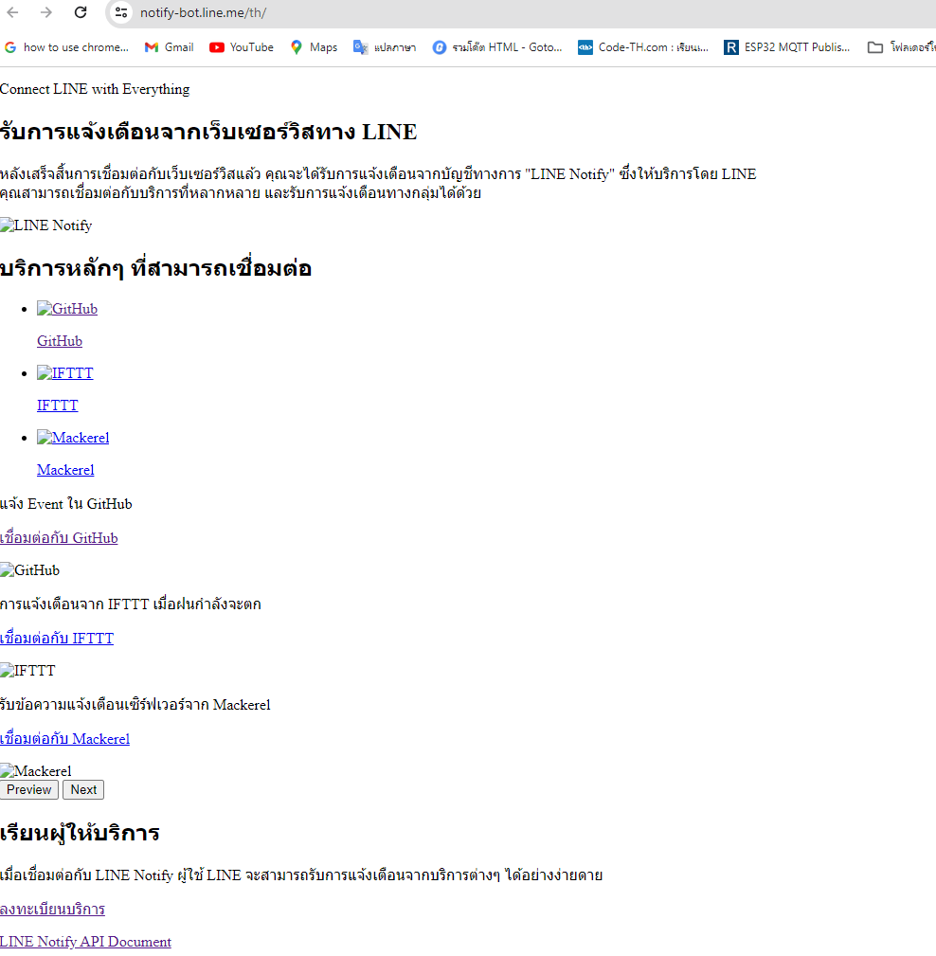This screenshot has width=936, height=956.
Task: Follow the เชื่อมต่อกับ GitHub link
Action: click(59, 538)
